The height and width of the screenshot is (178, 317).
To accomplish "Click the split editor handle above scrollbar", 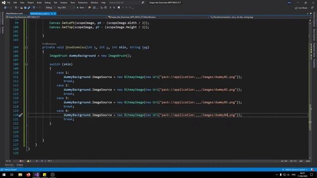I will (310, 20).
